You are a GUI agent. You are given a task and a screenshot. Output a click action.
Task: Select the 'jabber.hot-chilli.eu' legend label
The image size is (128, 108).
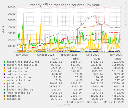[x=22, y=65]
